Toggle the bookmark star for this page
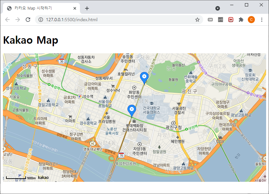This screenshot has height=194, width=269. click(197, 20)
